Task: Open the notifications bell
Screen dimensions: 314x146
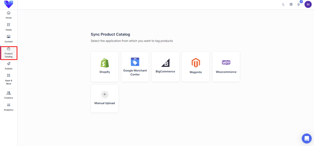Action: pos(298,4)
